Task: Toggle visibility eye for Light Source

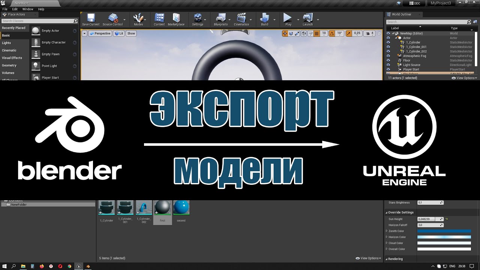Action: pos(388,65)
